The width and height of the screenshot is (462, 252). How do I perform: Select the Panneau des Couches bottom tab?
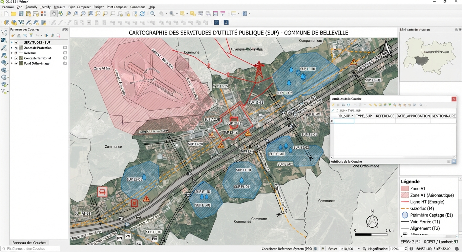pyautogui.click(x=30, y=243)
